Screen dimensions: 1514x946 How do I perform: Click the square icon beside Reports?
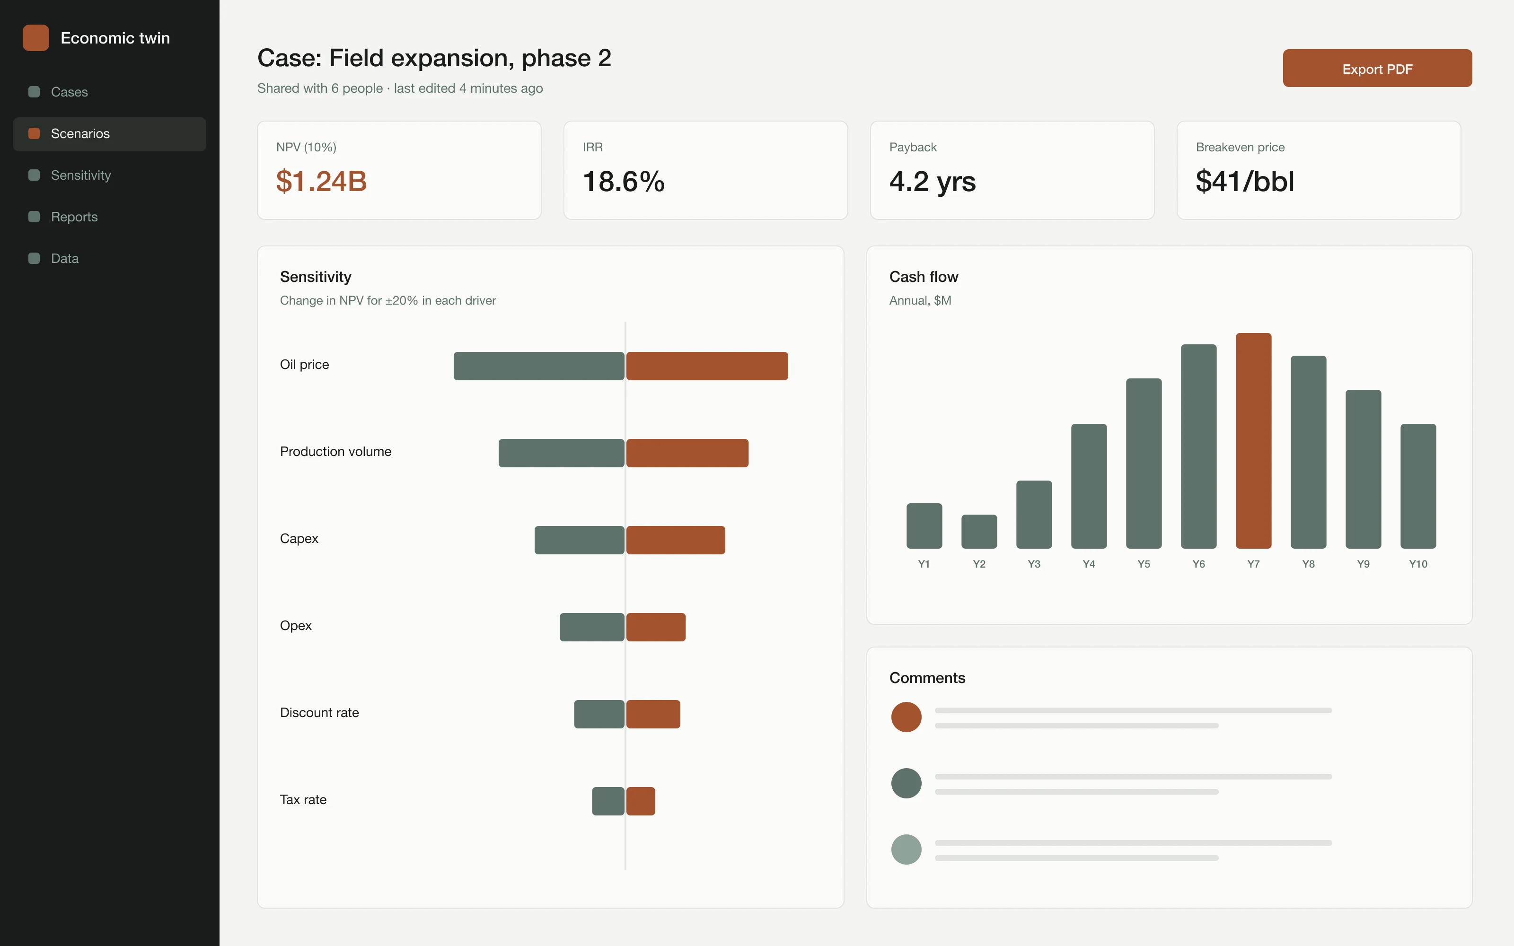(35, 217)
